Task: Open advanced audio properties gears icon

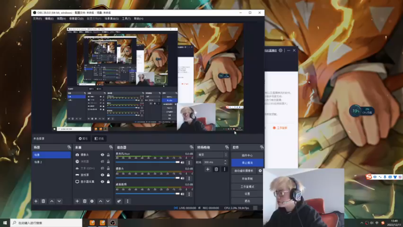Action: pyautogui.click(x=119, y=201)
